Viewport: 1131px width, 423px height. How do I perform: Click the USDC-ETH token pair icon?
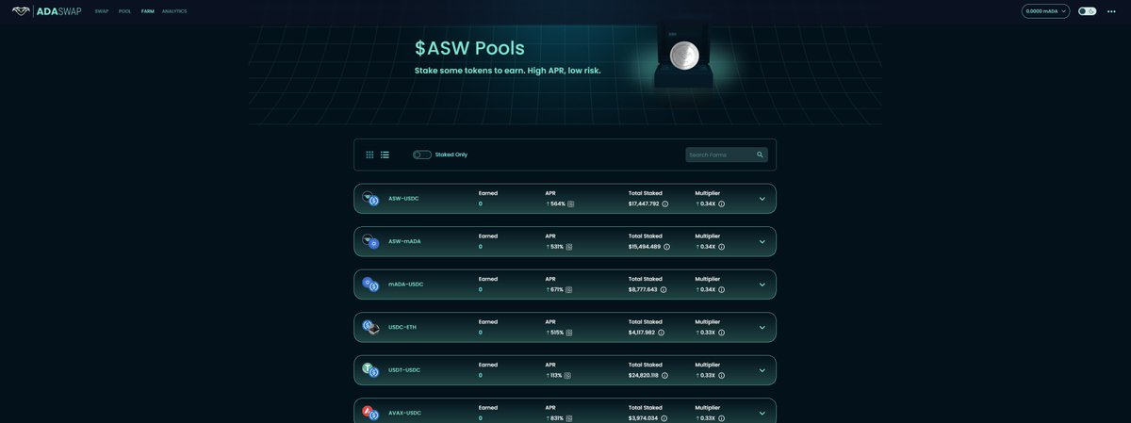click(x=370, y=327)
